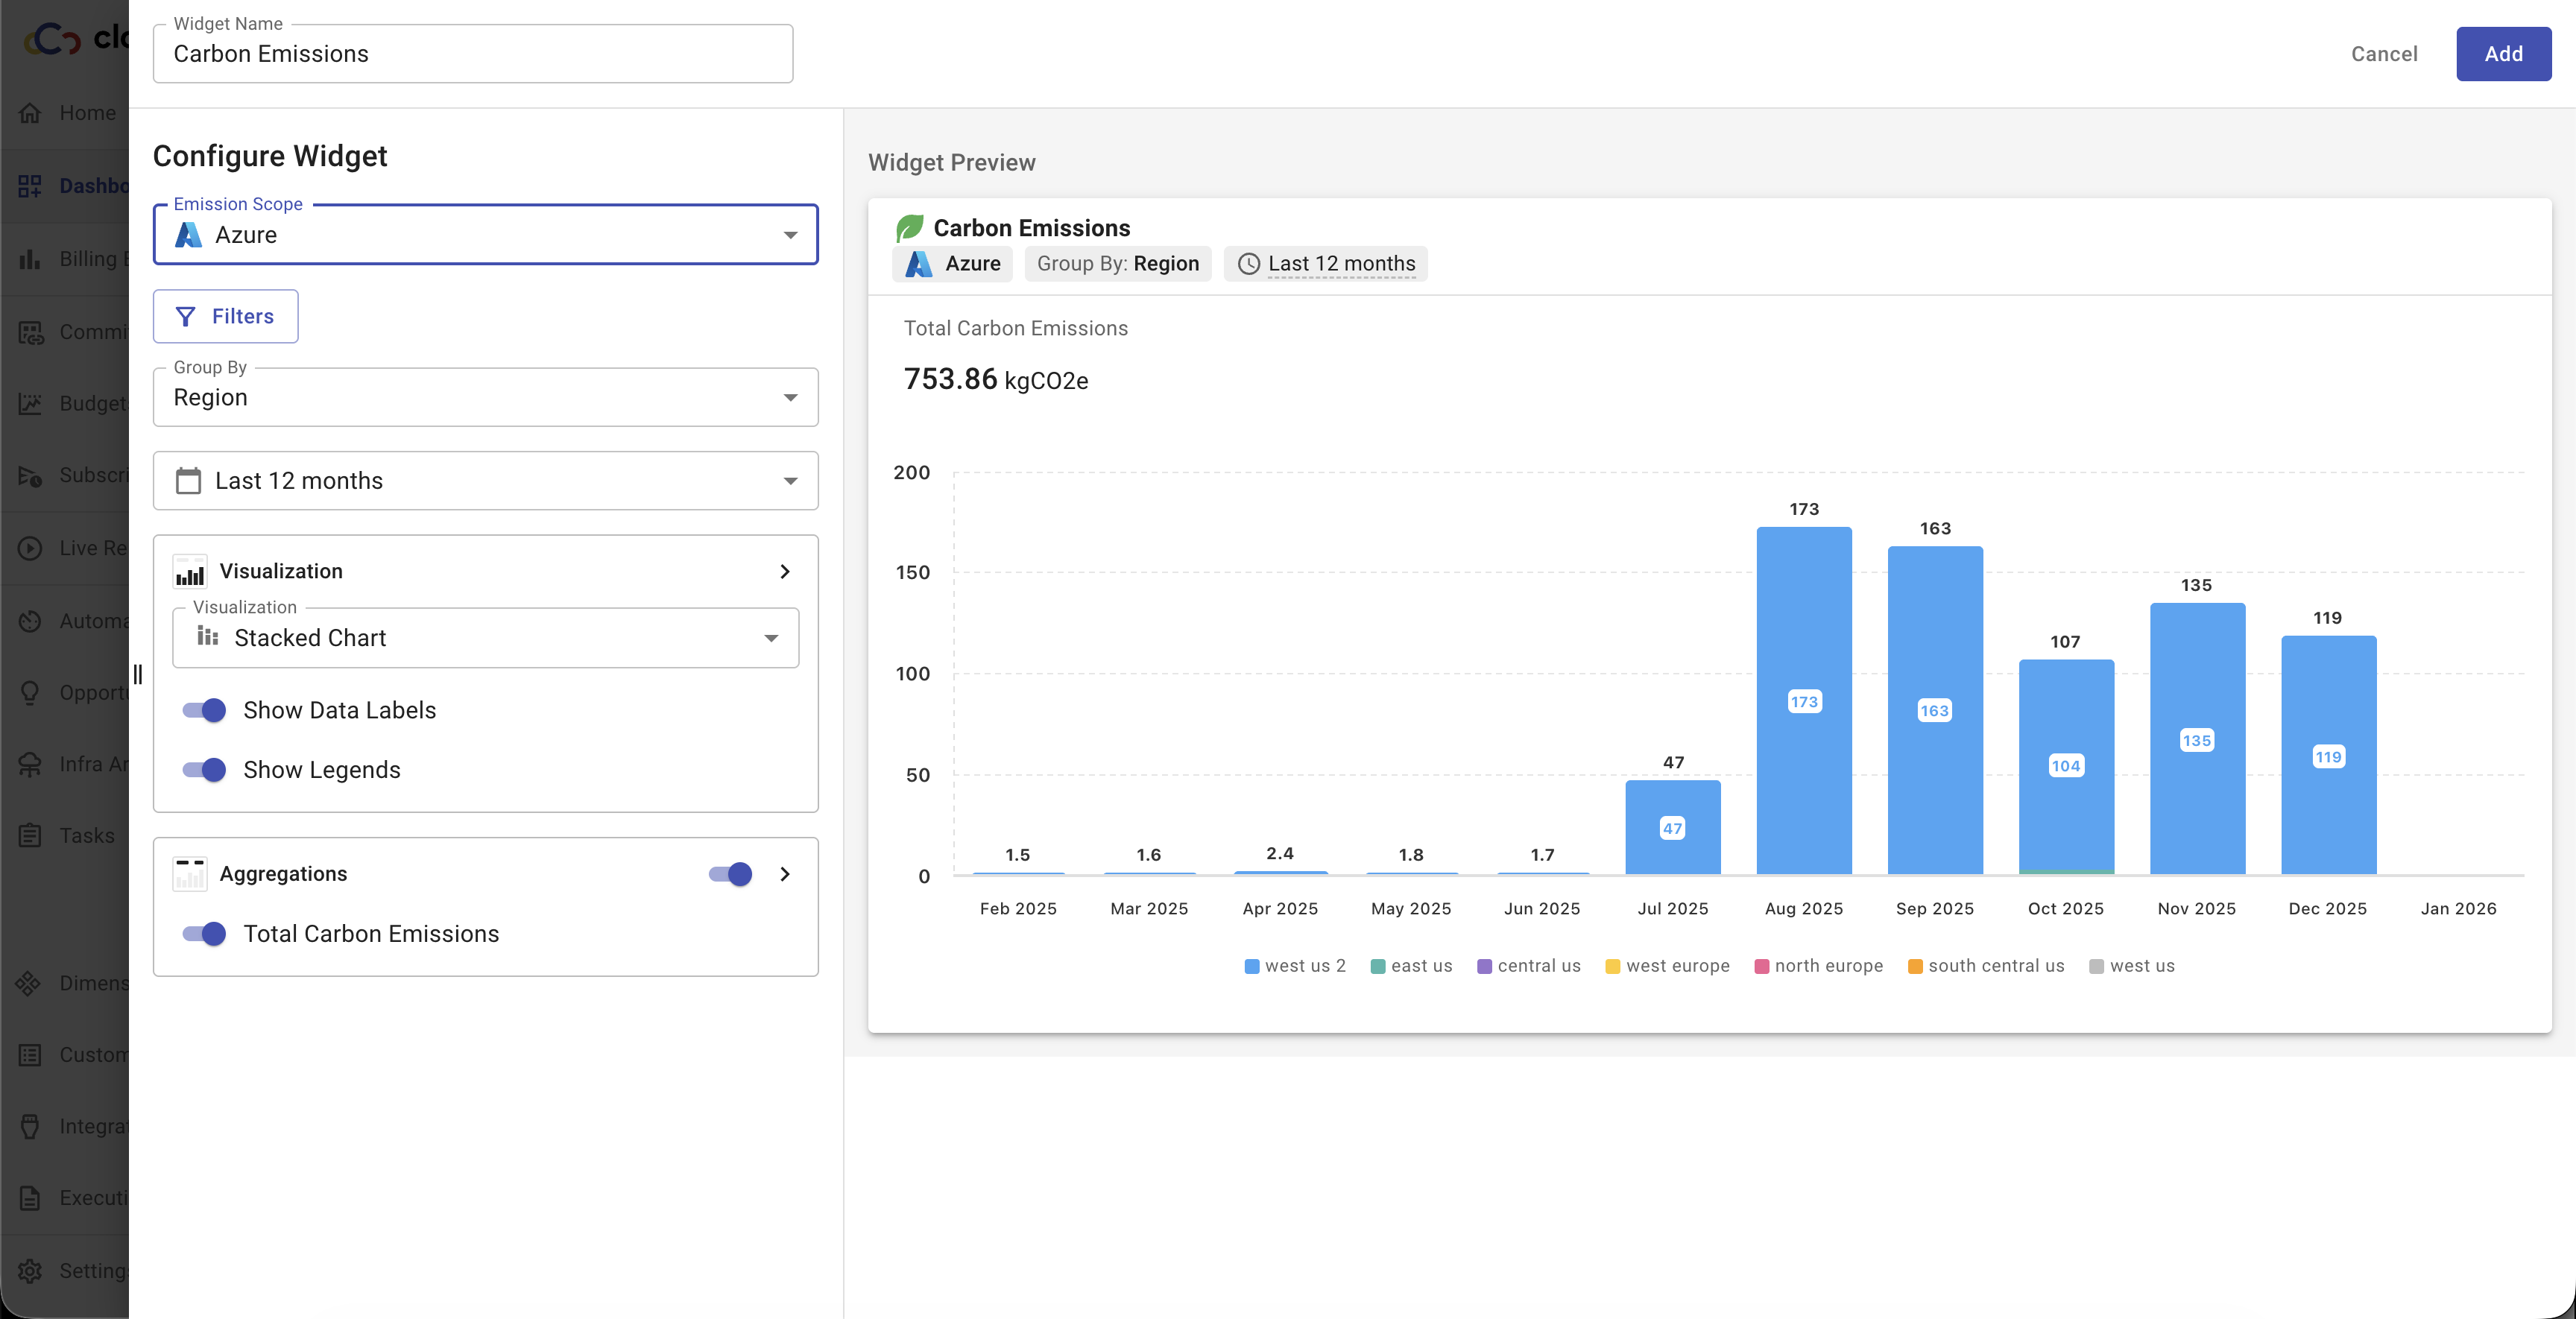
Task: Click the Add button
Action: (x=2502, y=54)
